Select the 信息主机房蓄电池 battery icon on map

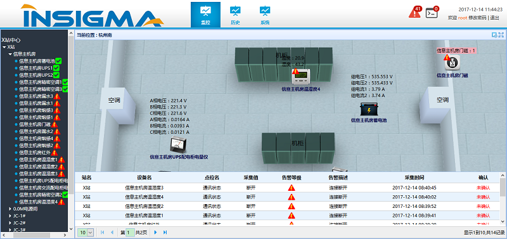click(368, 109)
